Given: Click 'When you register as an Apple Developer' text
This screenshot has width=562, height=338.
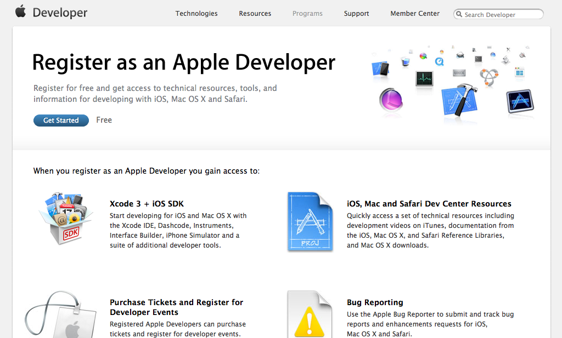Looking at the screenshot, I should [146, 171].
